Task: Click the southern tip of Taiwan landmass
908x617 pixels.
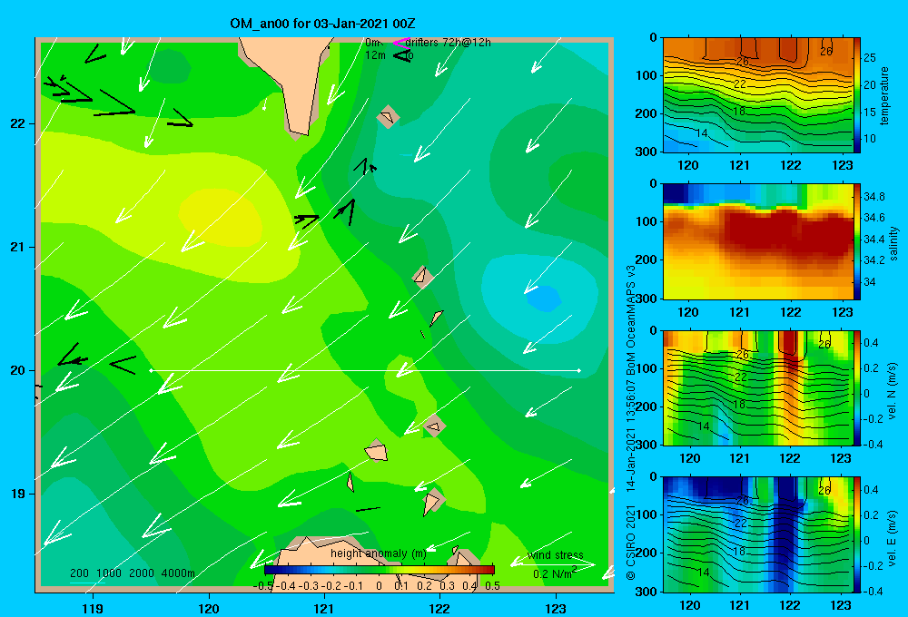Action: [298, 134]
